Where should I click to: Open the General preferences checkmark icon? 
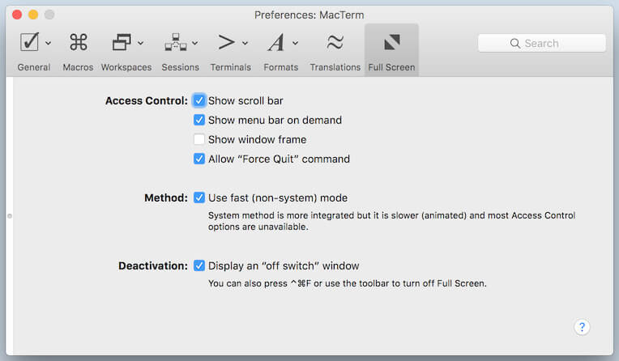(29, 42)
